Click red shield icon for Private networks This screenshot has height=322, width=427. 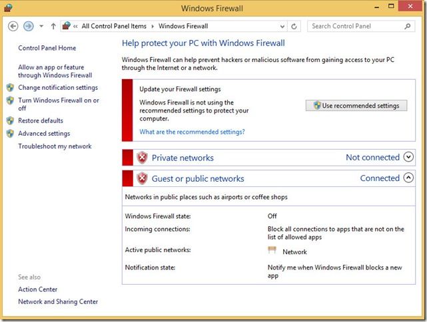tap(142, 158)
